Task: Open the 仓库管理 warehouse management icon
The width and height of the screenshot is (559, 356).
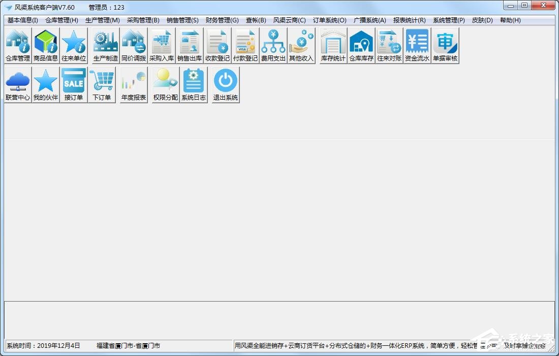Action: tap(18, 46)
